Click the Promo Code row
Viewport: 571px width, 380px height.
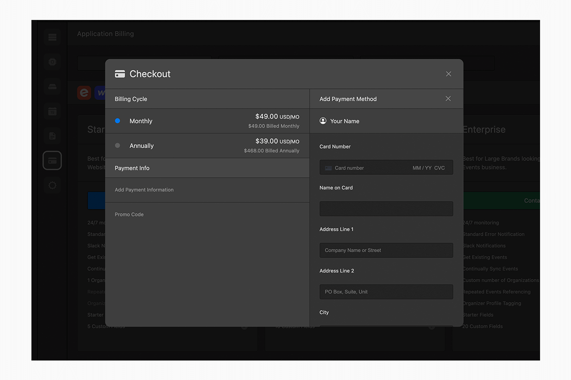(207, 215)
